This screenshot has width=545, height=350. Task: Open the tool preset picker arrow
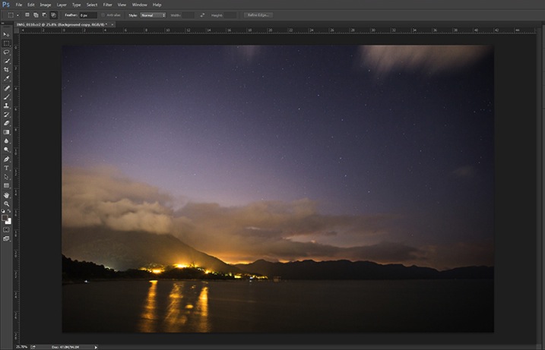pos(17,14)
